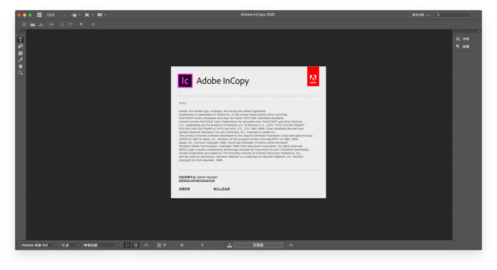The image size is (497, 270).
Task: Select the Eyedropper tool
Action: 20,60
